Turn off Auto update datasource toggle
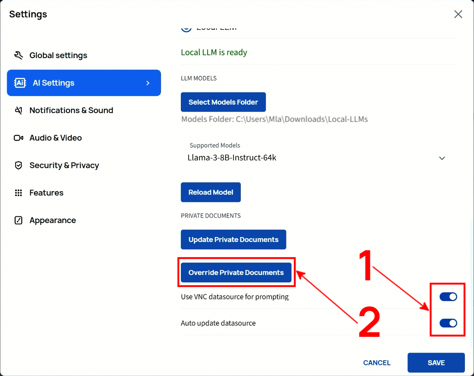 [x=448, y=323]
